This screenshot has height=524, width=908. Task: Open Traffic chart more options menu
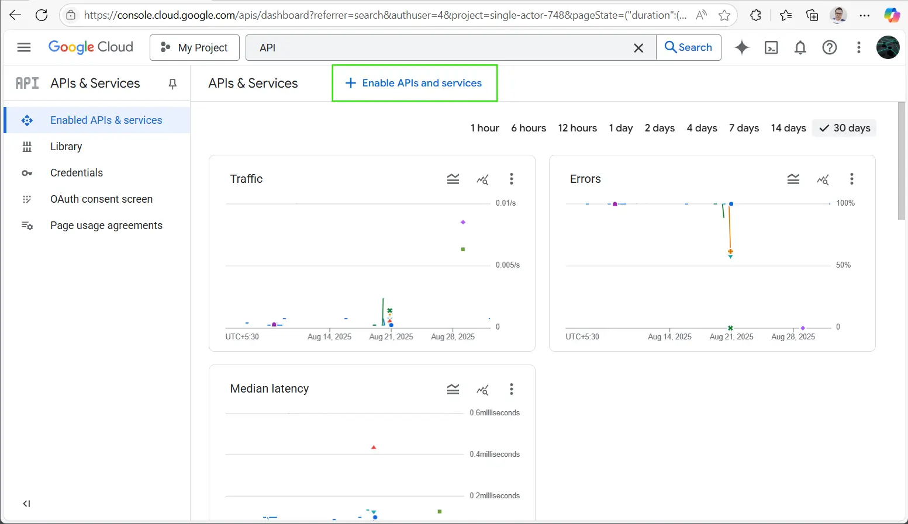(x=512, y=179)
